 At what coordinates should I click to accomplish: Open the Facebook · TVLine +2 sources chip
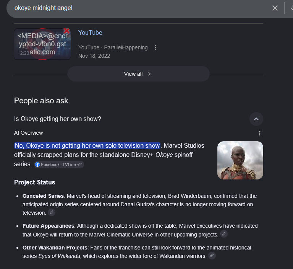59,165
